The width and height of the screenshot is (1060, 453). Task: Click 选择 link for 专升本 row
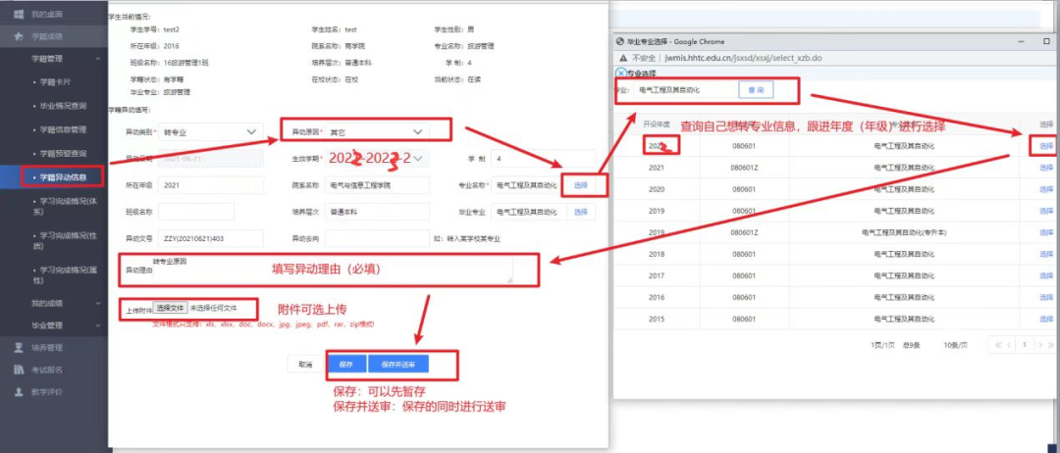pos(1046,232)
